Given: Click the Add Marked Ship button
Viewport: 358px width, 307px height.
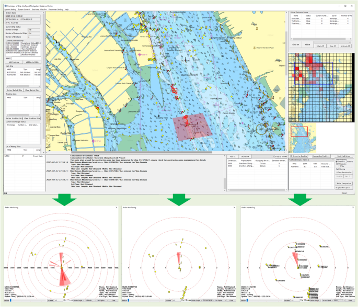Looking at the screenshot, I should pos(32,62).
